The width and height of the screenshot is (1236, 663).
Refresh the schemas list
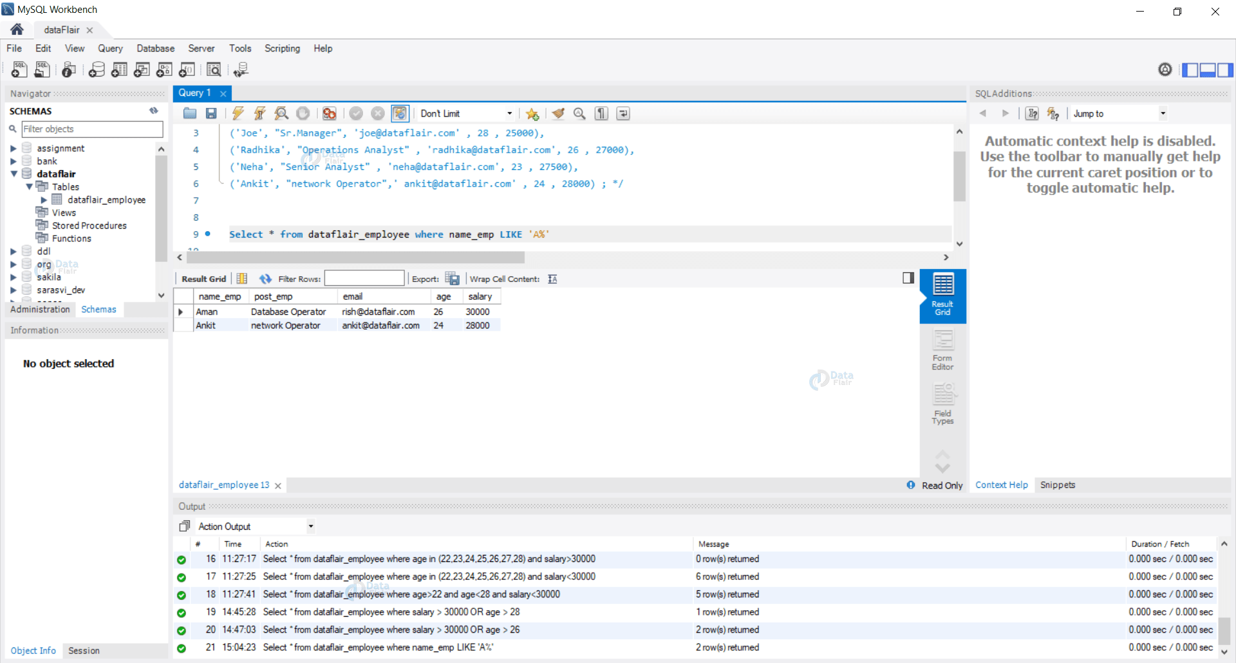point(154,111)
